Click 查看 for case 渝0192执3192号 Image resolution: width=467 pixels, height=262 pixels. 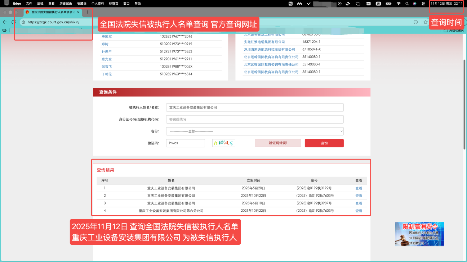pos(359,188)
